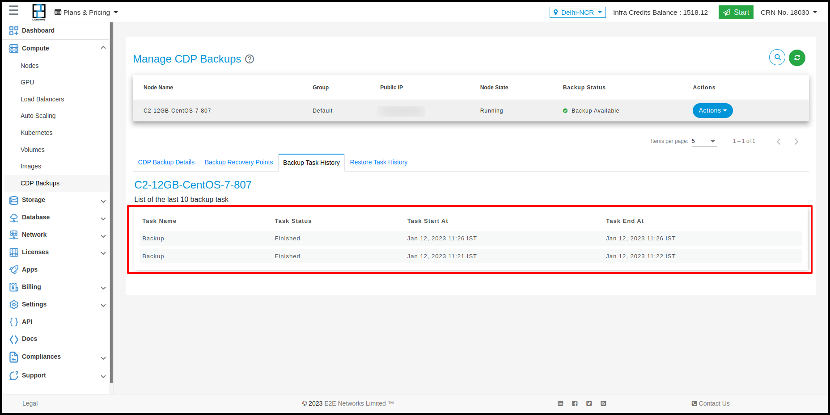Open Nodes in the sidebar

pos(30,66)
